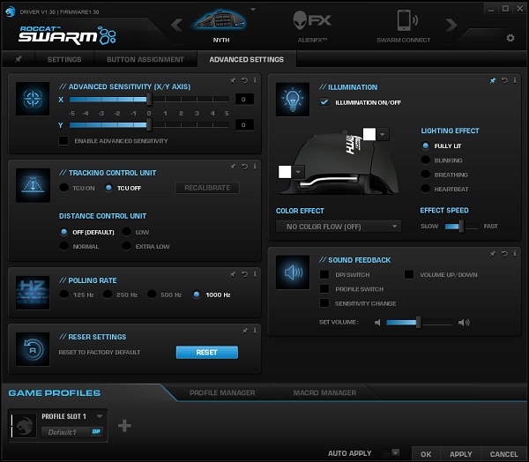Open the settings gear icon
Screen dimensions: 529x462
[x=510, y=38]
